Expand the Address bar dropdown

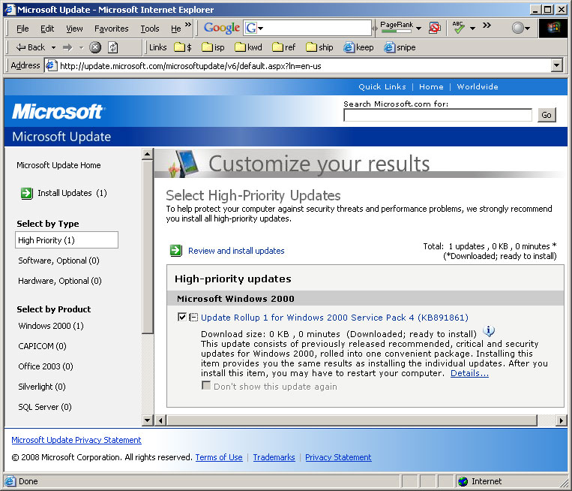(556, 66)
